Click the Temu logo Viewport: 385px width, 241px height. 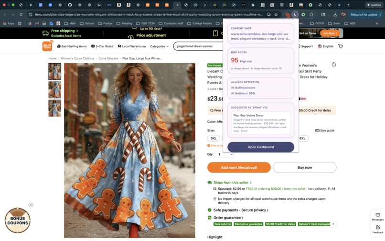(x=47, y=46)
